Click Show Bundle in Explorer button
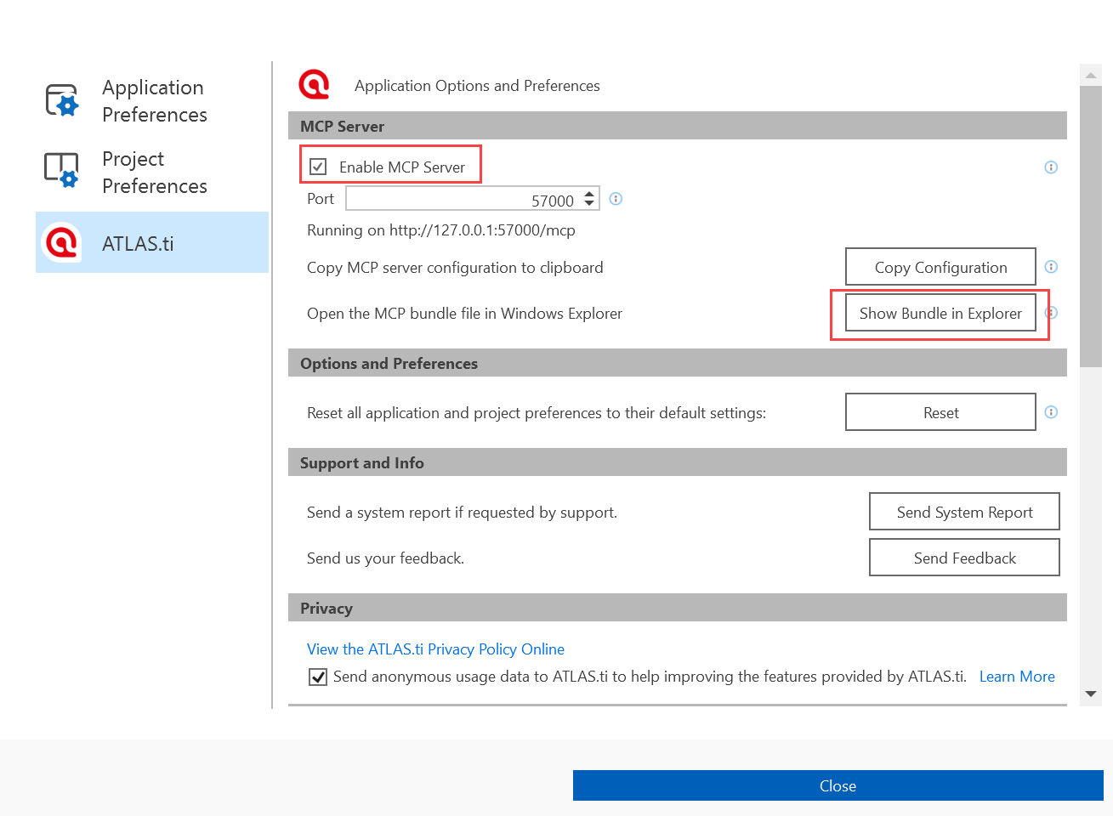This screenshot has height=816, width=1113. pyautogui.click(x=940, y=313)
